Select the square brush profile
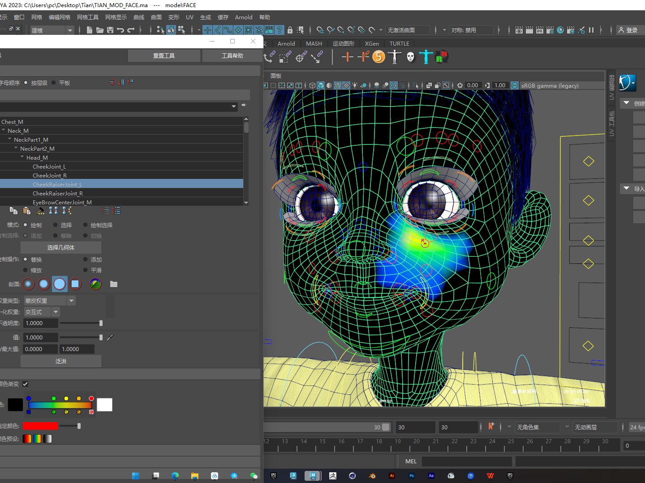Viewport: 645px width, 483px height. click(x=75, y=284)
